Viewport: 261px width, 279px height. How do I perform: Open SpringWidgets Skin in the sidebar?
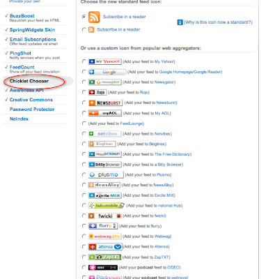[32, 30]
